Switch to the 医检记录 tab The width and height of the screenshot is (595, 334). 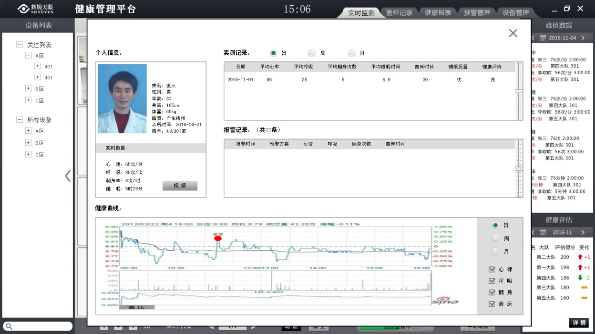tap(399, 13)
